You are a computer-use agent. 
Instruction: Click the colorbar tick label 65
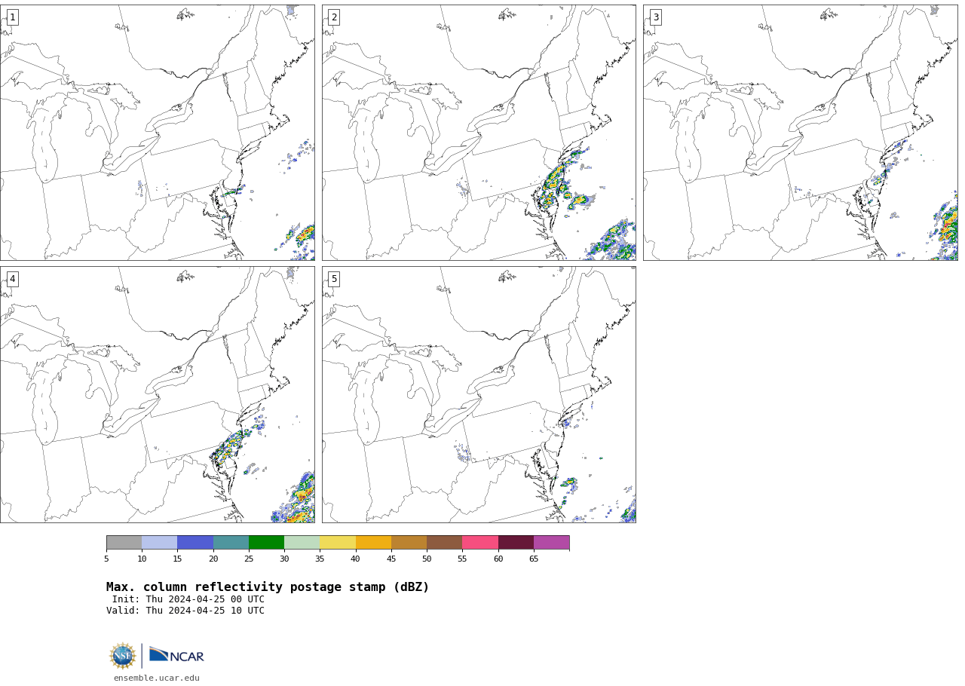tap(534, 559)
